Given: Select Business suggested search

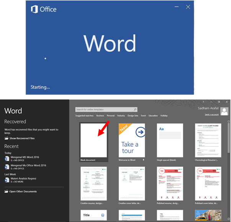Looking at the screenshot, I should pyautogui.click(x=100, y=116).
